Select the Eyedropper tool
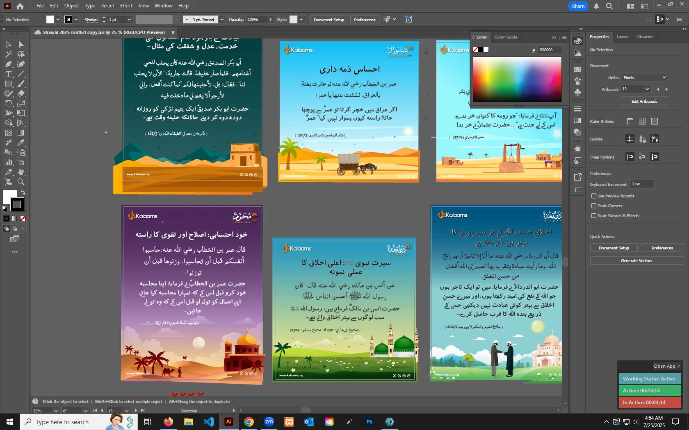689x430 pixels. (x=21, y=143)
